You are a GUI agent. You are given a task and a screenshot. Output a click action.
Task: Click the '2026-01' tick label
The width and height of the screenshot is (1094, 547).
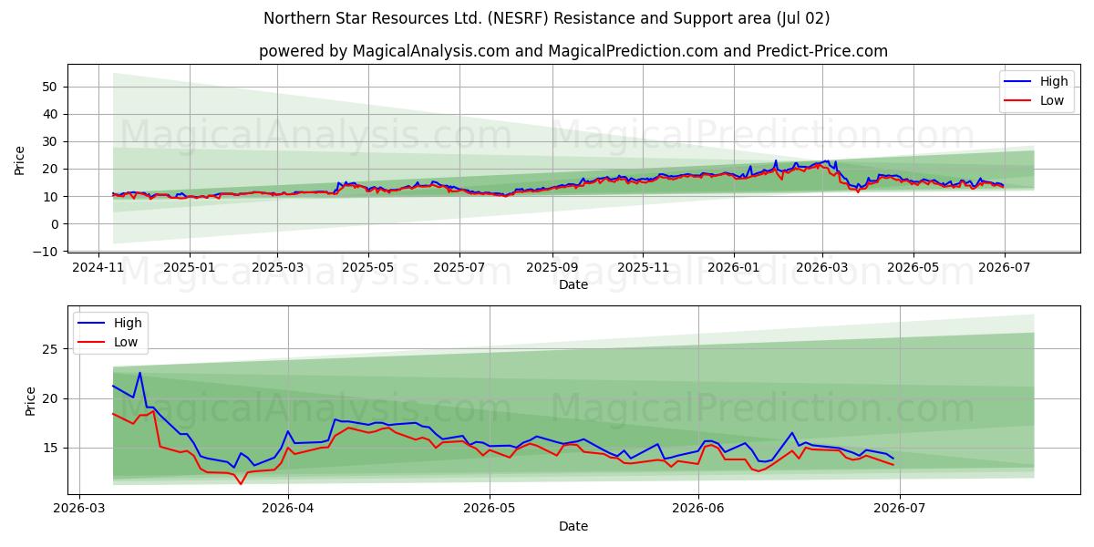coord(734,267)
